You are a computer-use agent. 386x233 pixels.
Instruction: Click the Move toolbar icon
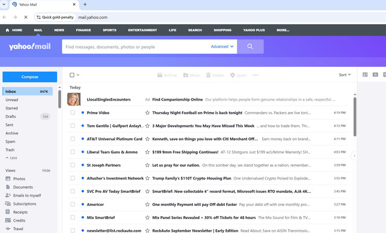pos(186,75)
